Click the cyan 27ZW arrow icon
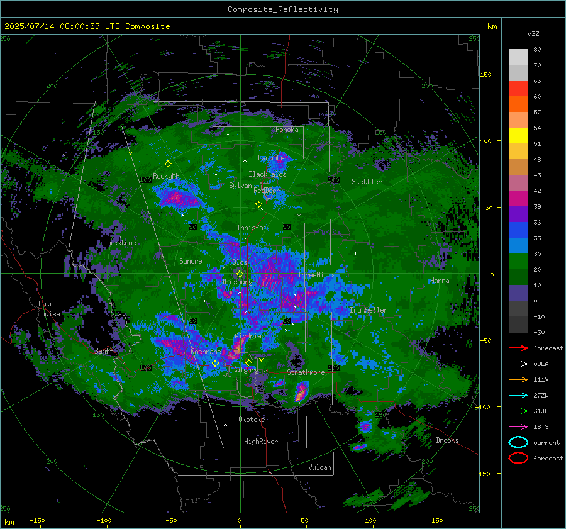The image size is (566, 529). 518,396
